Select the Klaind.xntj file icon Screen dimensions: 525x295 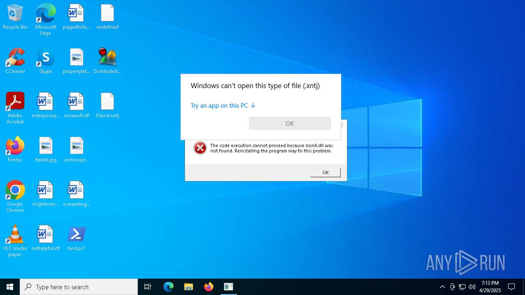[107, 105]
